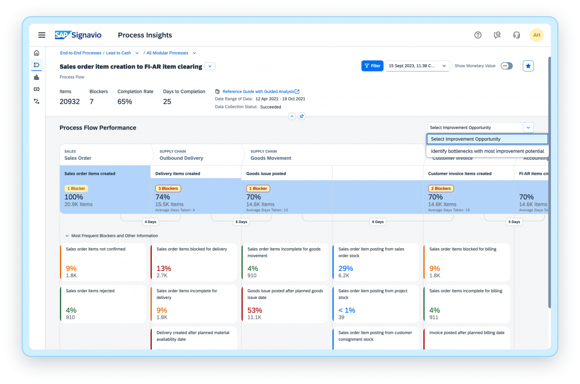Click the All Modular Processes breadcrumb

click(168, 53)
